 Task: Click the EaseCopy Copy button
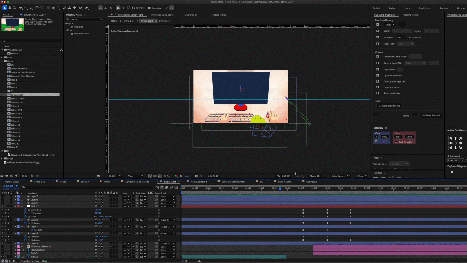pyautogui.click(x=385, y=137)
